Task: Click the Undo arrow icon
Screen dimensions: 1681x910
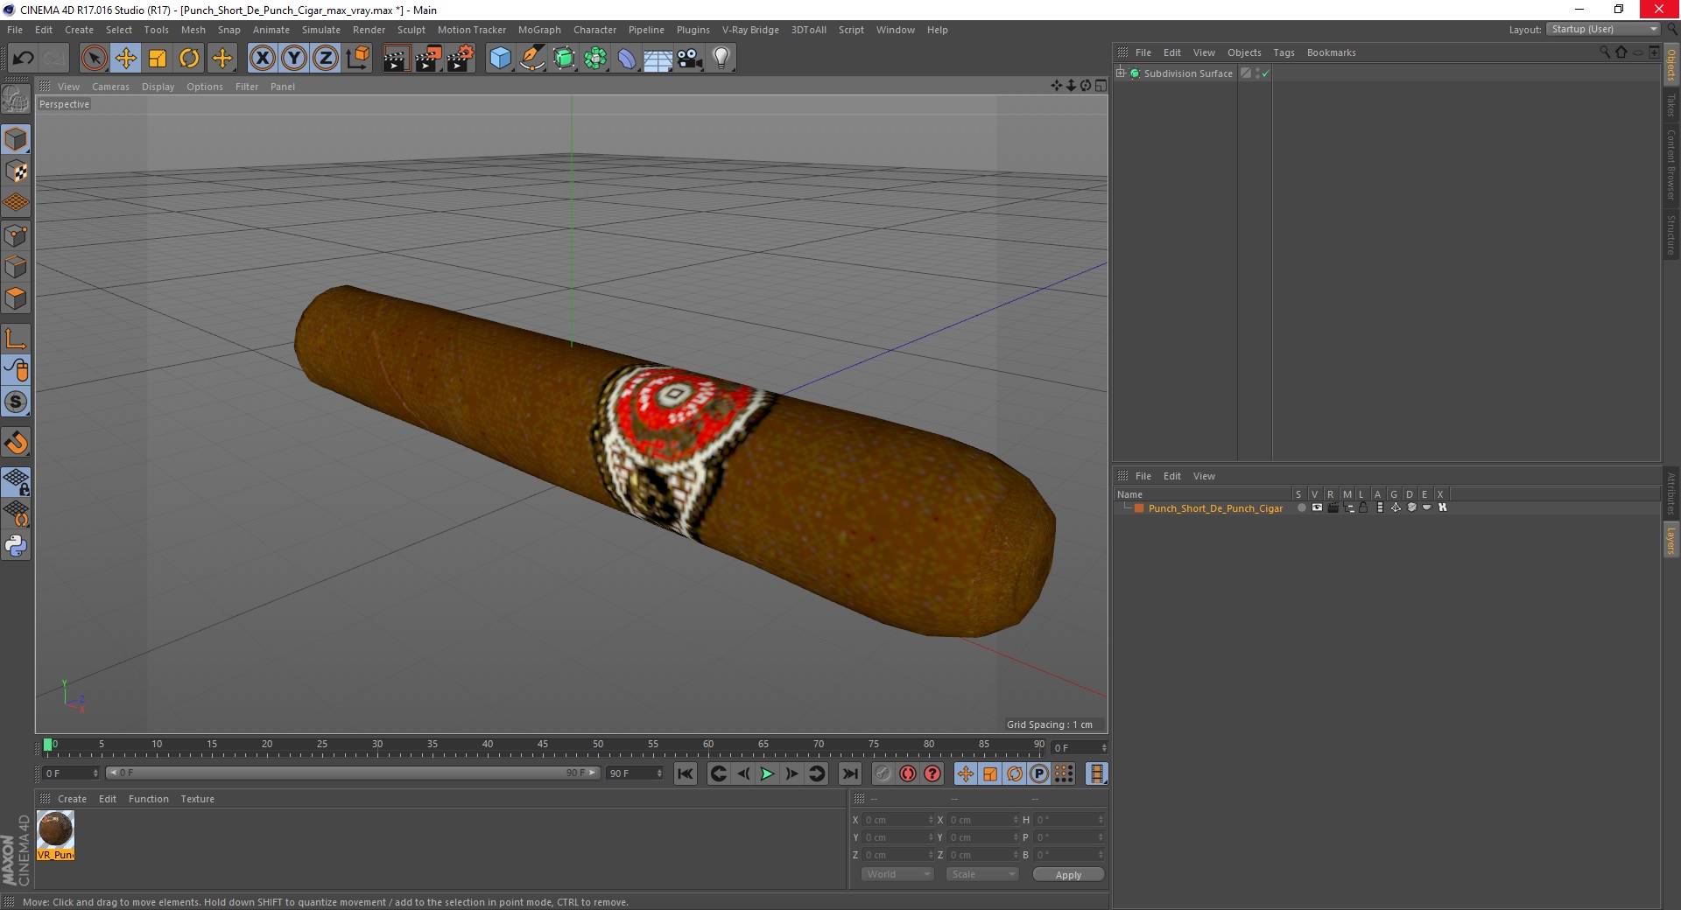Action: pyautogui.click(x=23, y=59)
